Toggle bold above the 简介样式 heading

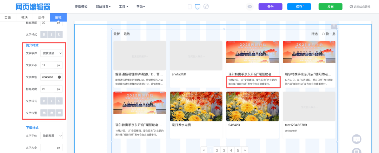(x=44, y=34)
